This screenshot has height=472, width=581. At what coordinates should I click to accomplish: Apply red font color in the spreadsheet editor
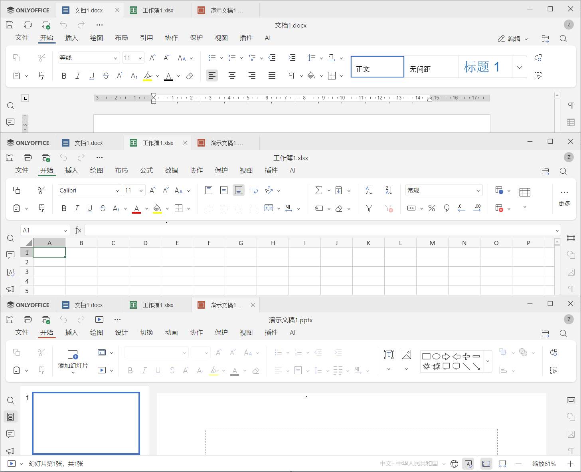tap(136, 208)
